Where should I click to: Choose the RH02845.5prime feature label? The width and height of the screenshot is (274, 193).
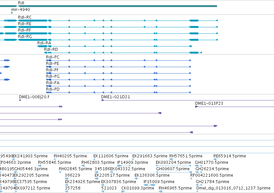[75, 169]
